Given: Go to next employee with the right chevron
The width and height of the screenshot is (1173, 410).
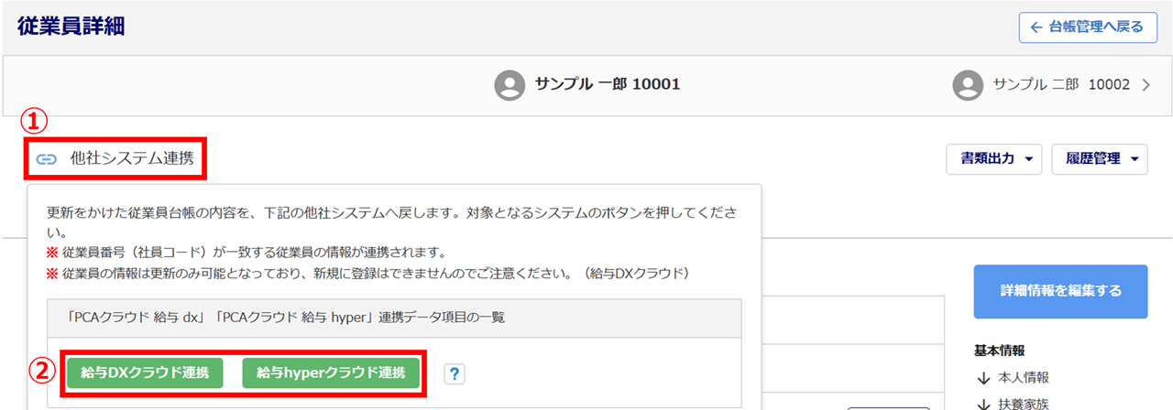Looking at the screenshot, I should tap(1146, 85).
